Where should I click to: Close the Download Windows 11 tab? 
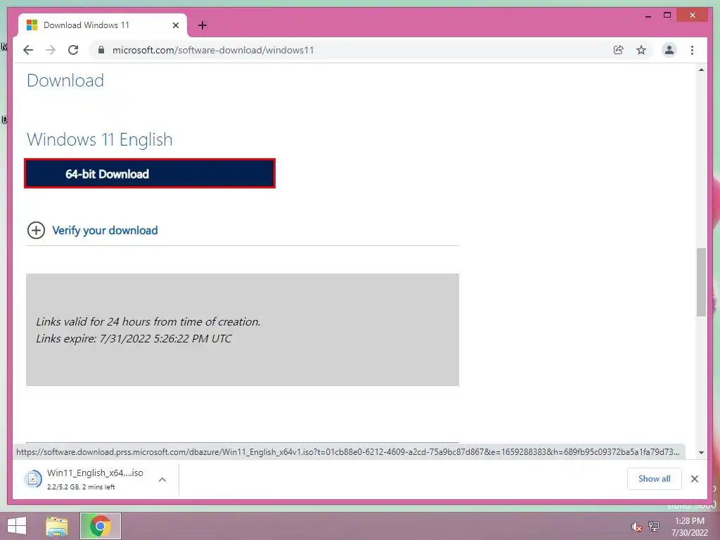click(175, 25)
